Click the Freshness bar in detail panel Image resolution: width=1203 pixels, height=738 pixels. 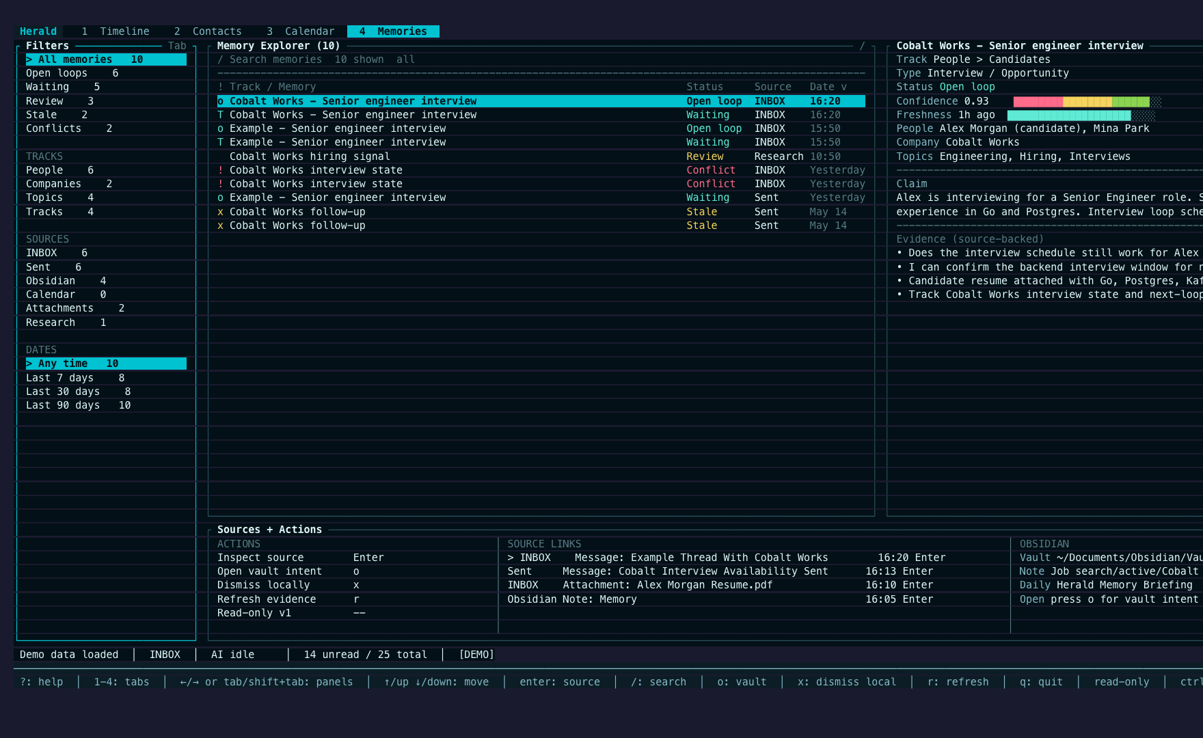pos(1081,115)
